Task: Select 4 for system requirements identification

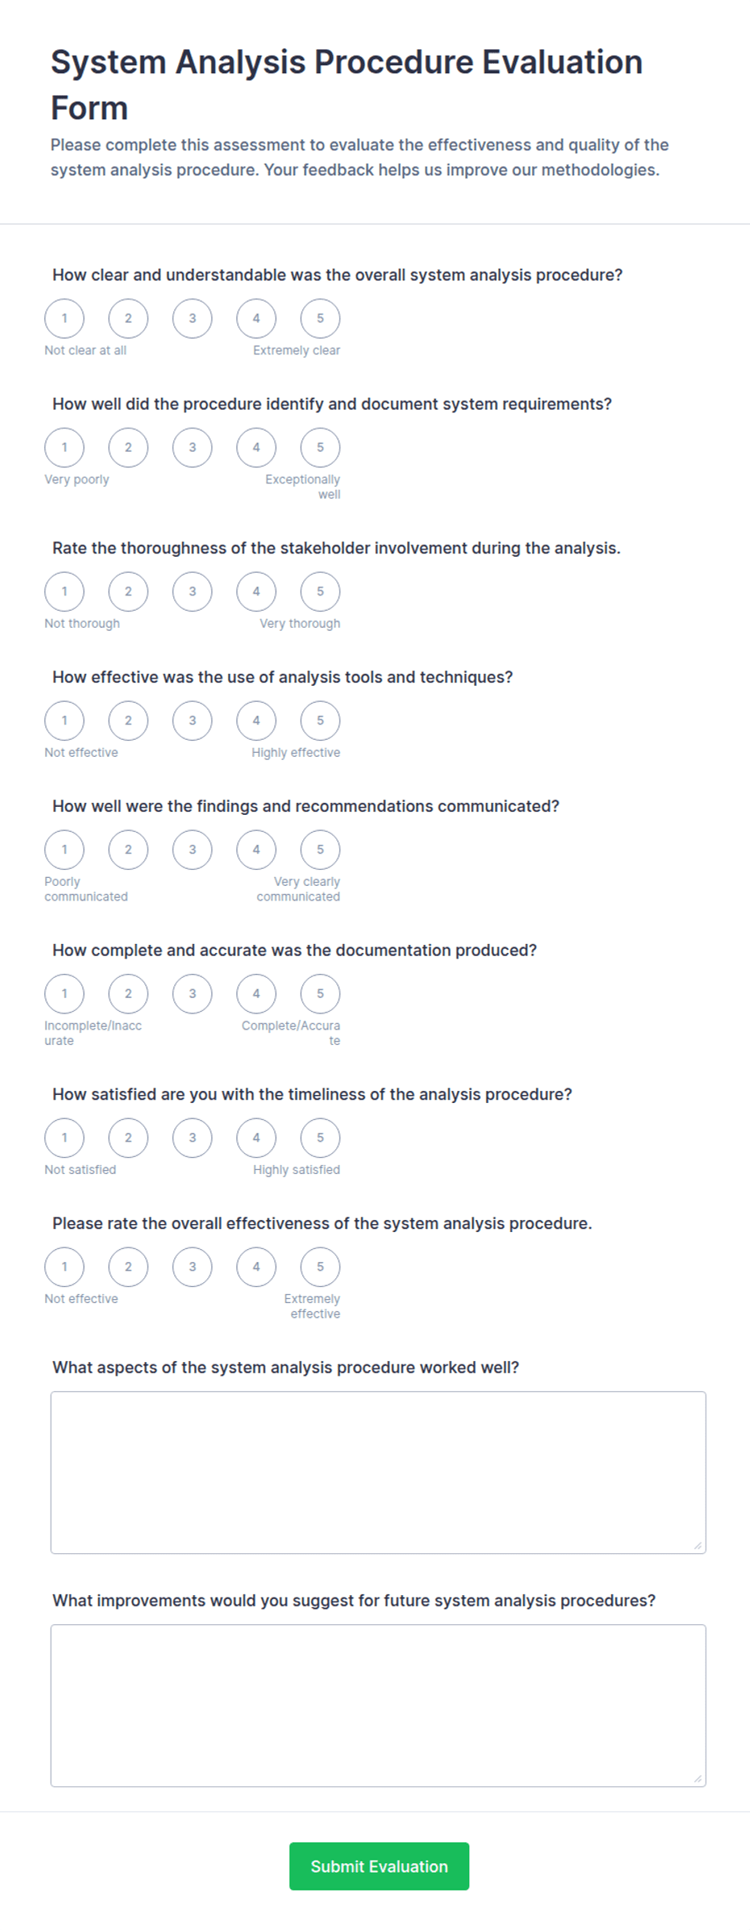Action: pos(256,447)
